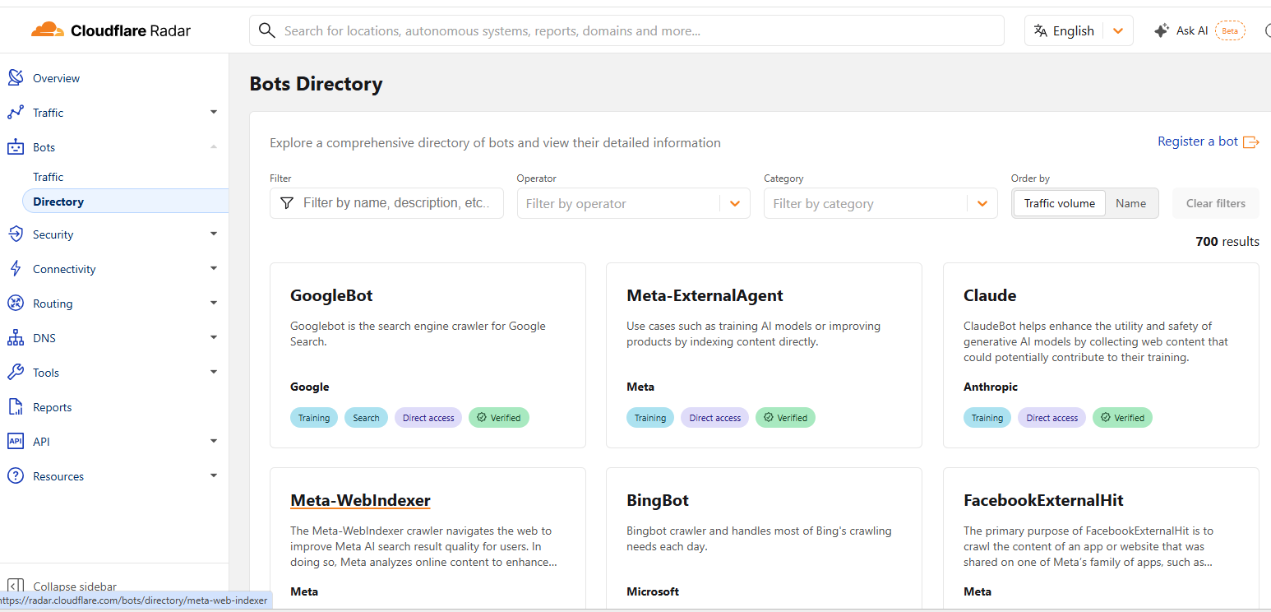Click the Collapse sidebar label
This screenshot has height=612, width=1271.
pos(75,586)
